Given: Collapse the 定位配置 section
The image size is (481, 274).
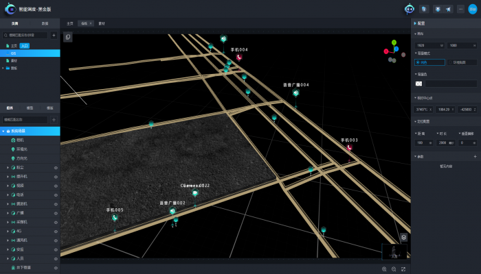Looking at the screenshot, I should click(414, 121).
